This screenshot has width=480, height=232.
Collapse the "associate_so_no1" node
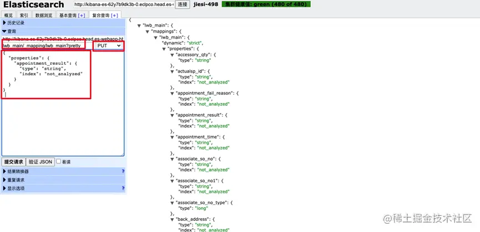point(173,181)
